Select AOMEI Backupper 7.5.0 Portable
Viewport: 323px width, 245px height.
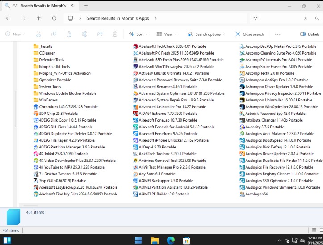point(163,181)
